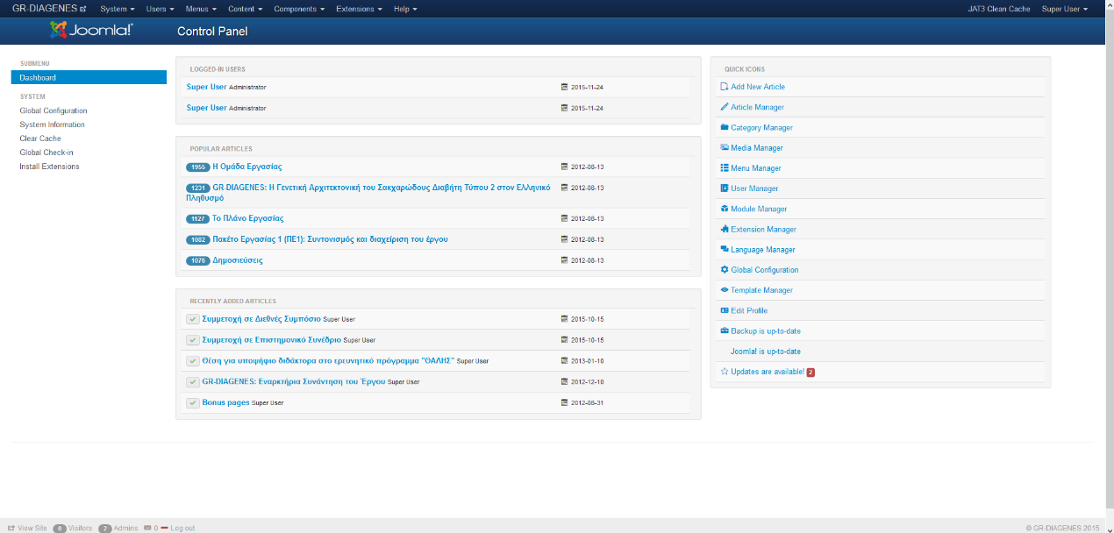
Task: Click the Backup is up-to-date icon
Action: click(x=724, y=330)
